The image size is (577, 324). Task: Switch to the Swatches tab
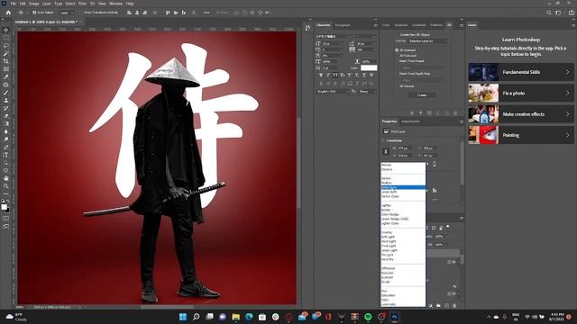[x=401, y=25]
